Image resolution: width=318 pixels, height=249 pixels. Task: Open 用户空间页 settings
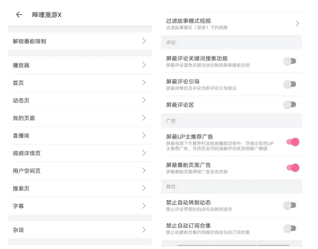pyautogui.click(x=79, y=171)
